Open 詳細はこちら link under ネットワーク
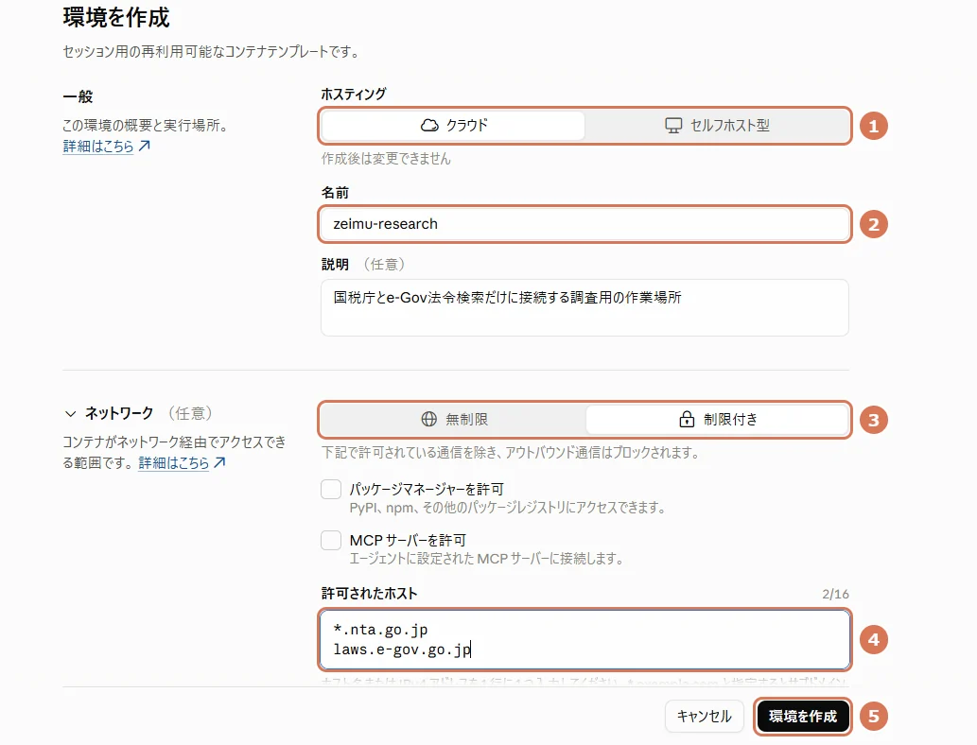The image size is (977, 745). (x=173, y=463)
